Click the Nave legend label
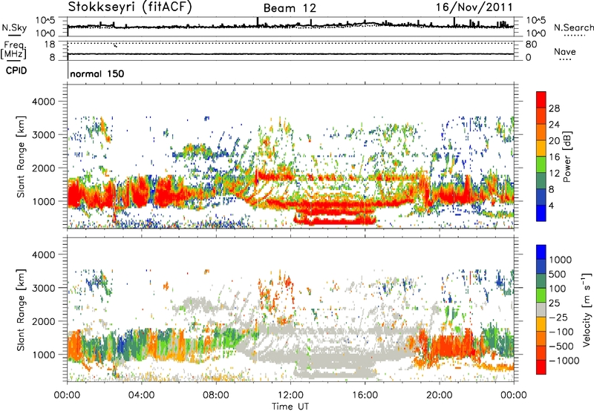The height and width of the screenshot is (411, 594). [x=565, y=52]
